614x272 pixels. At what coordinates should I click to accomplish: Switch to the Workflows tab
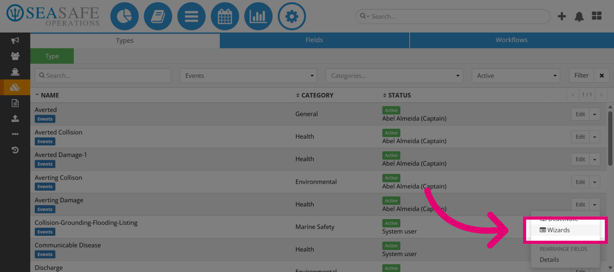pyautogui.click(x=512, y=40)
